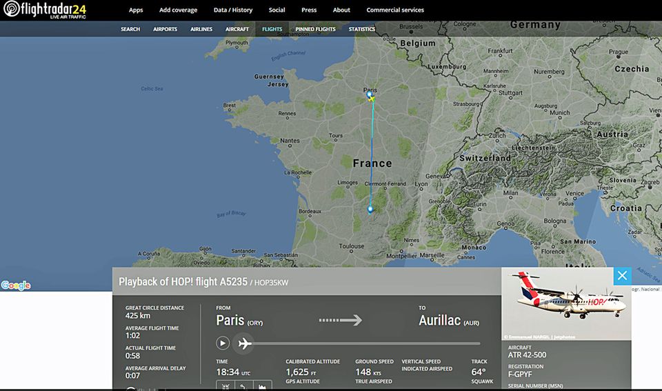
Task: Click the Flightradar24 logo
Action: (x=46, y=10)
